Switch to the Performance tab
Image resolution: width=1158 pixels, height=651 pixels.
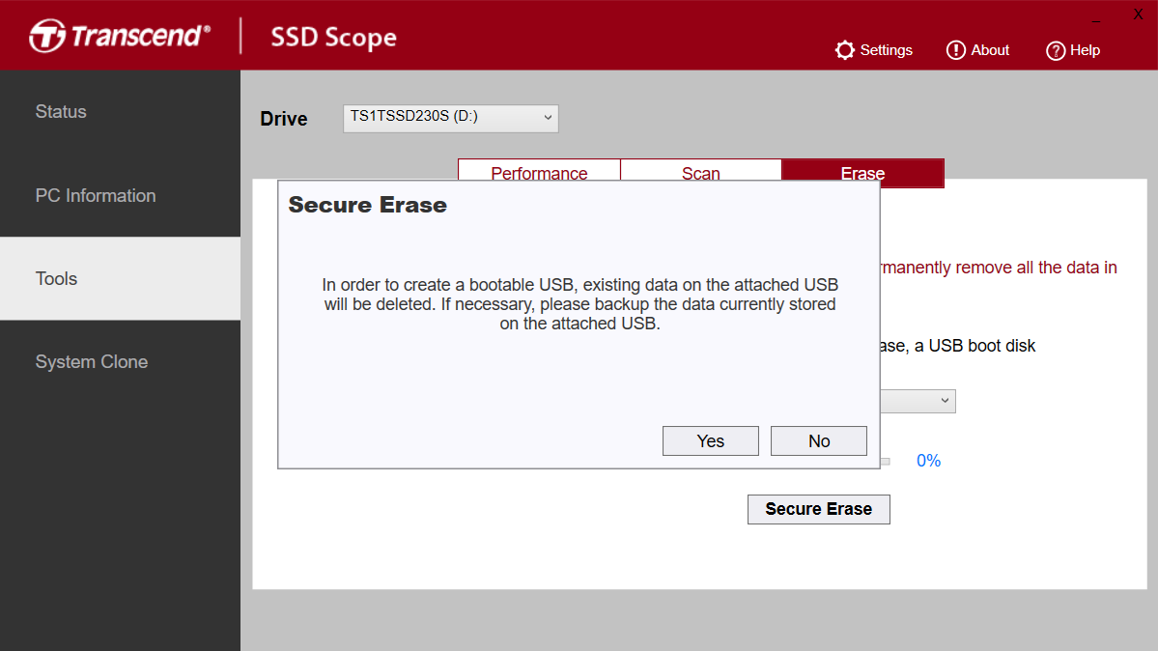[x=539, y=171]
